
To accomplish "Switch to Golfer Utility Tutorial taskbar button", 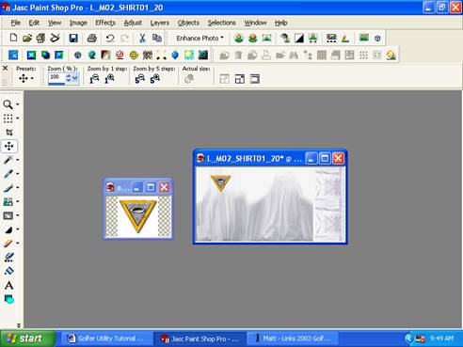I will coord(106,339).
